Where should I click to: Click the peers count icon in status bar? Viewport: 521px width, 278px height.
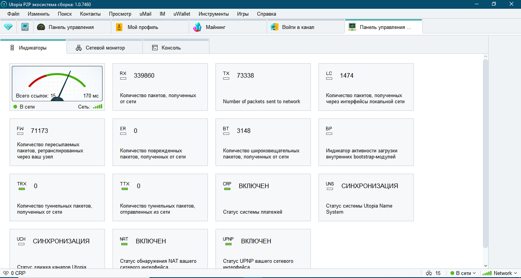point(429,273)
